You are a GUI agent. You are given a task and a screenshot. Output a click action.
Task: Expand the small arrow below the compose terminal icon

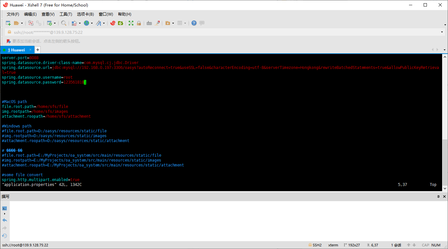pos(5,214)
